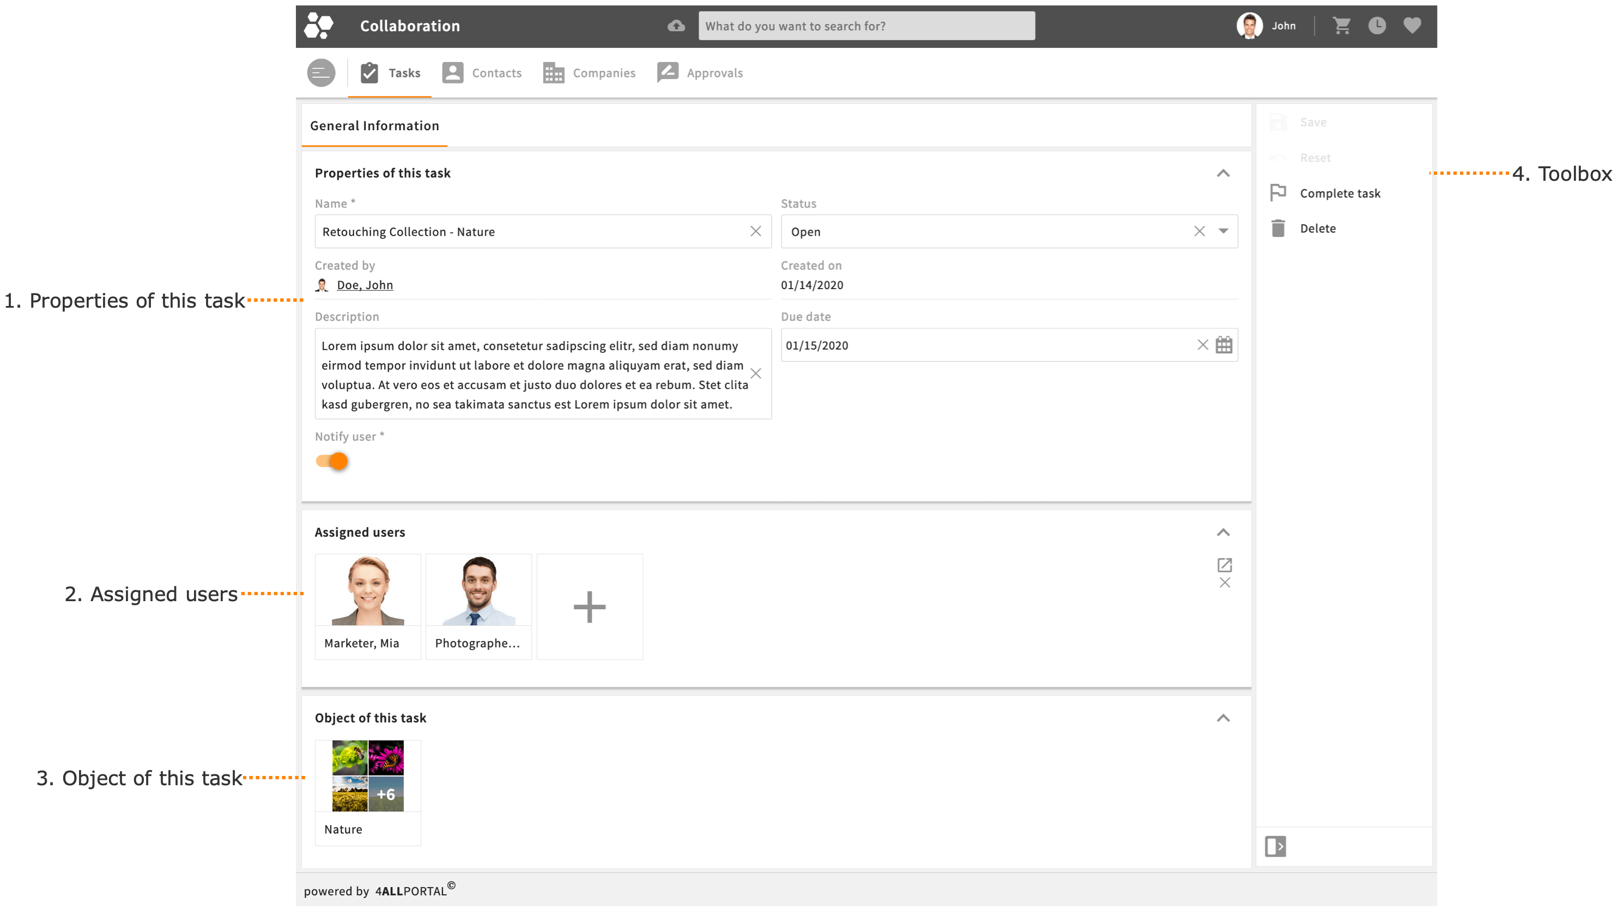The height and width of the screenshot is (917, 1624).
Task: Open the Doe, John profile link
Action: coord(365,285)
